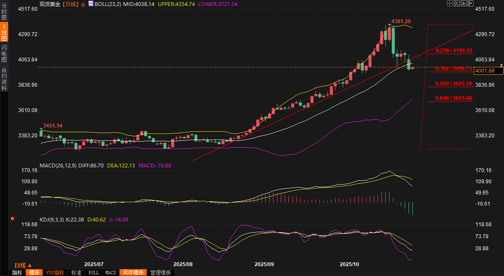Click the KDJ(9,3,3) indicator label
Viewport: 504px width, 276px height.
52,219
